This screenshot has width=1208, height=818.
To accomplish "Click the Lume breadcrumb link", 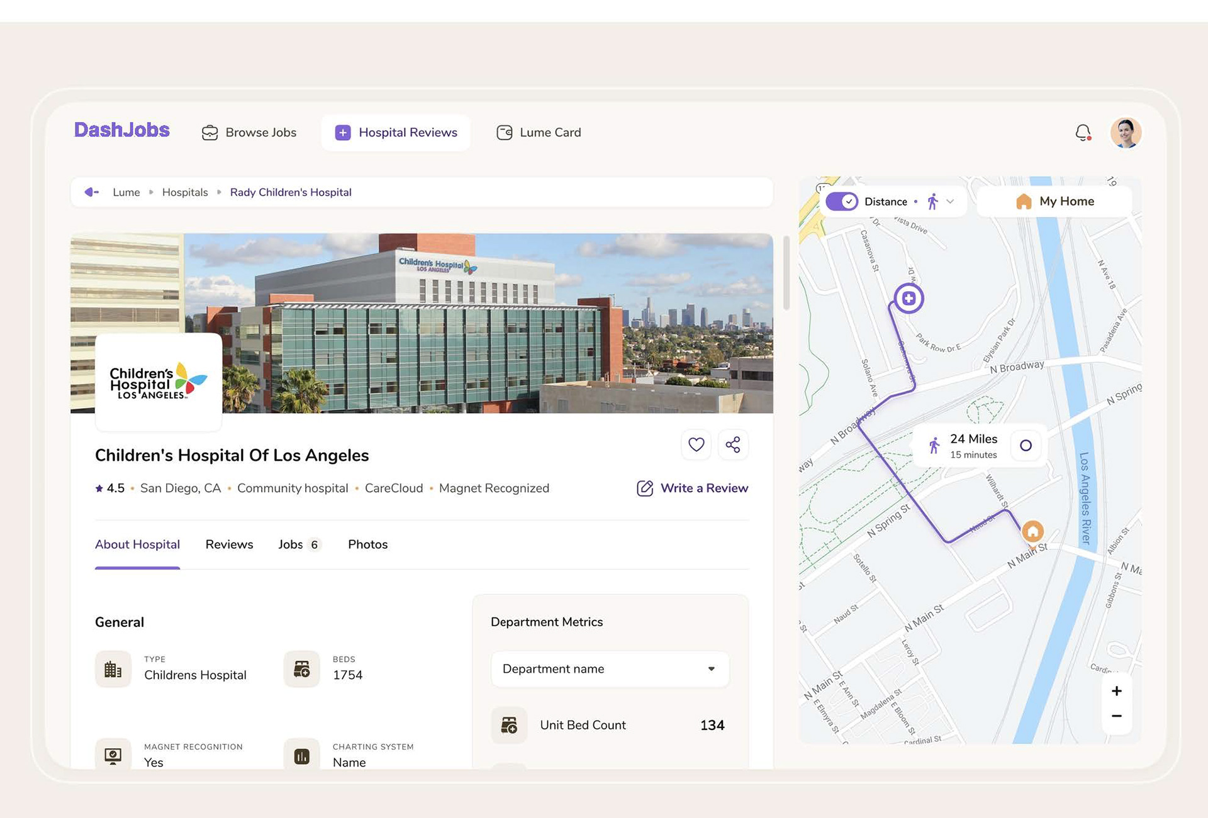I will (x=126, y=192).
